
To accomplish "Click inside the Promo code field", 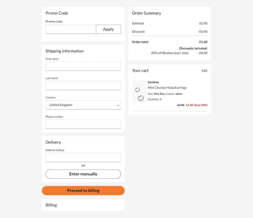I will 71,29.
